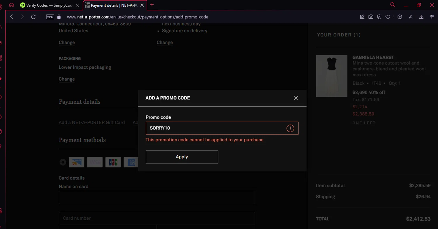Click the Promo code input field
Viewport: 438px width, 229px height.
click(222, 128)
